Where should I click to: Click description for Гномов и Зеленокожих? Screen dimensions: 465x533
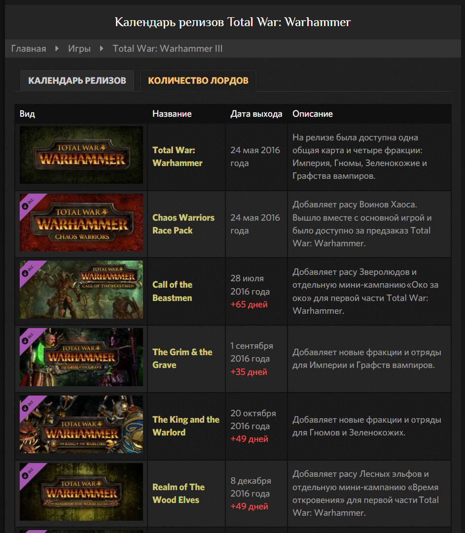coord(367,426)
